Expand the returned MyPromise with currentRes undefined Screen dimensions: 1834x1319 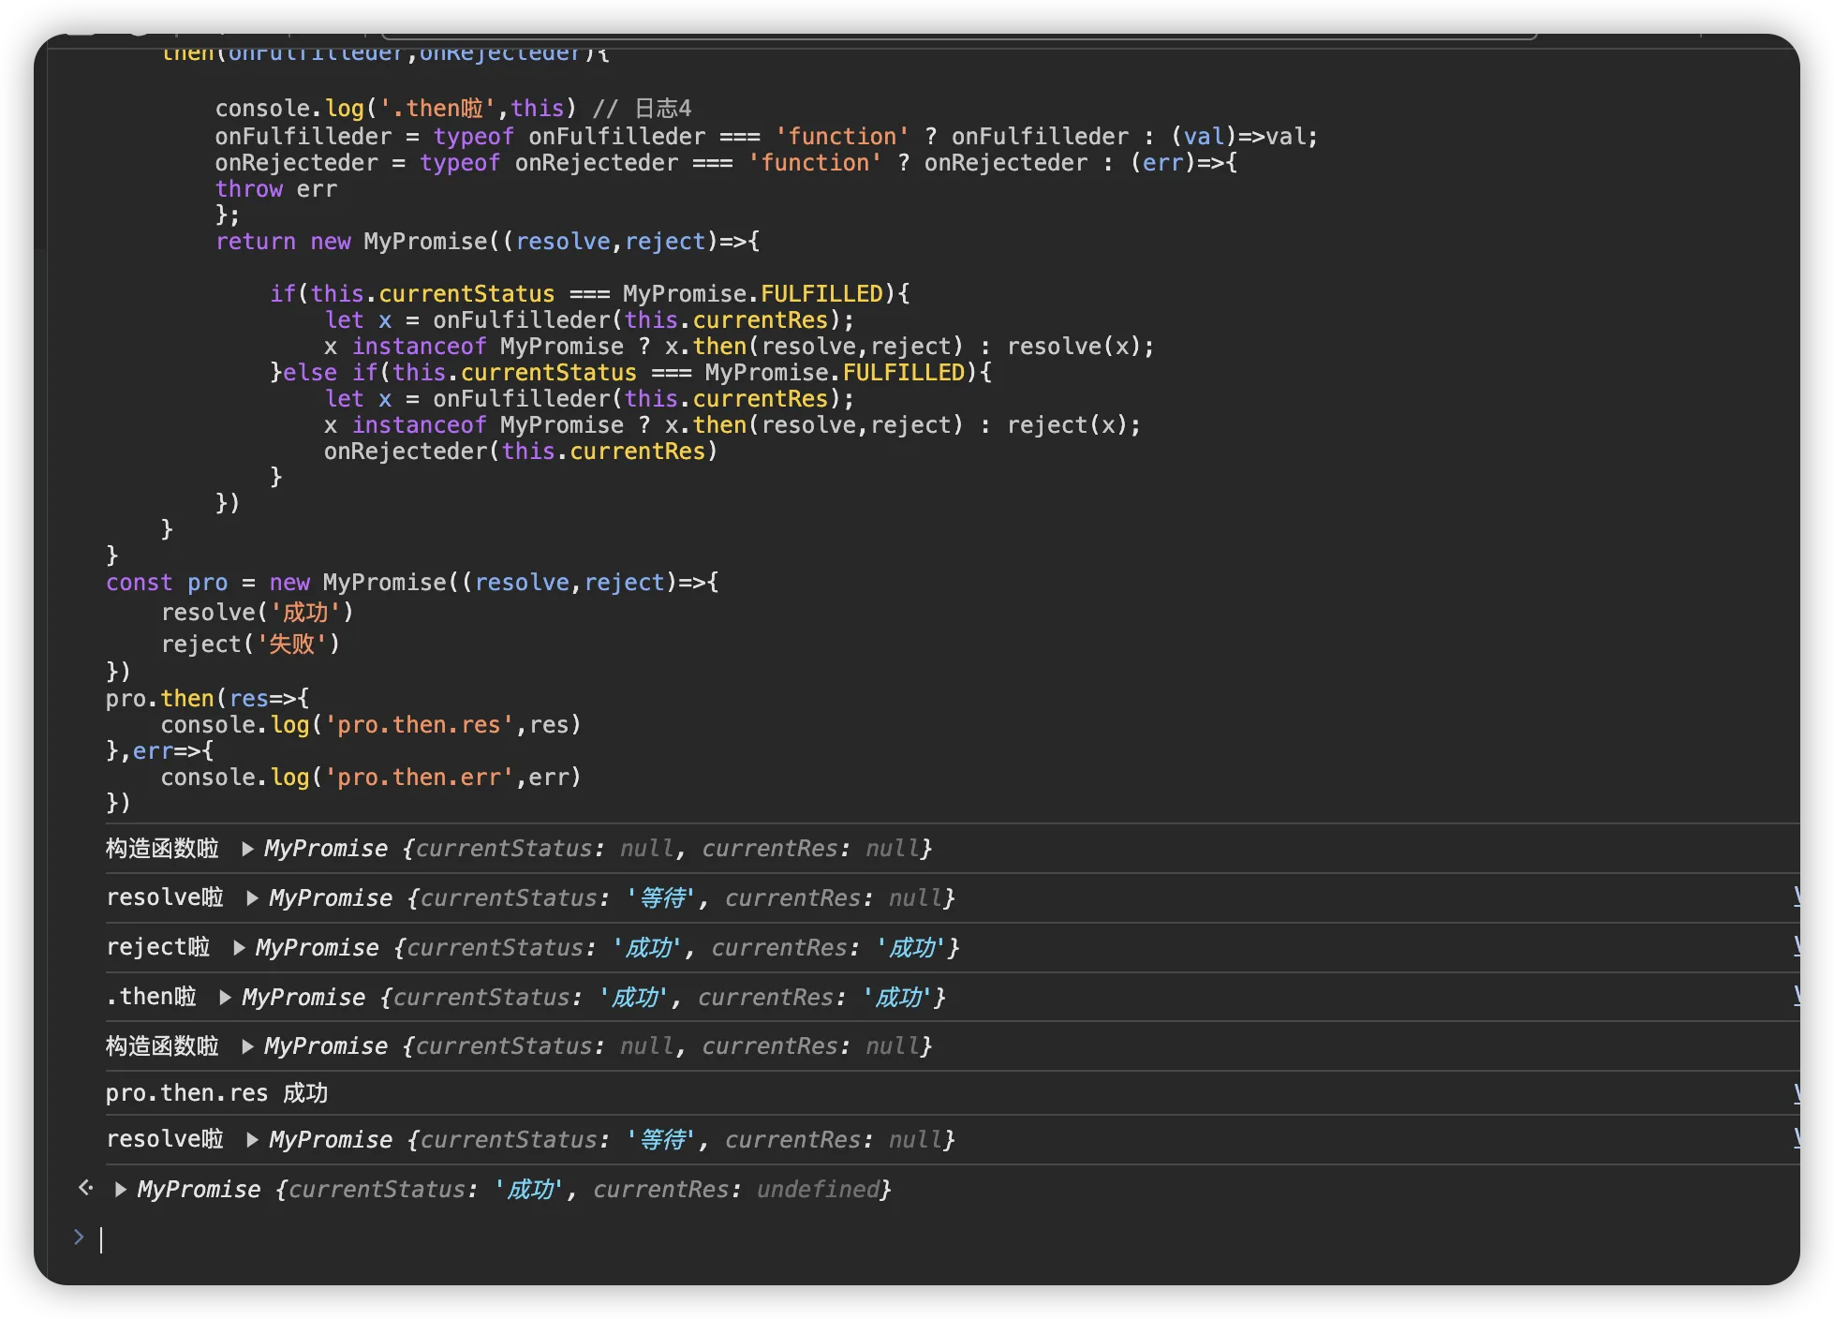point(121,1190)
